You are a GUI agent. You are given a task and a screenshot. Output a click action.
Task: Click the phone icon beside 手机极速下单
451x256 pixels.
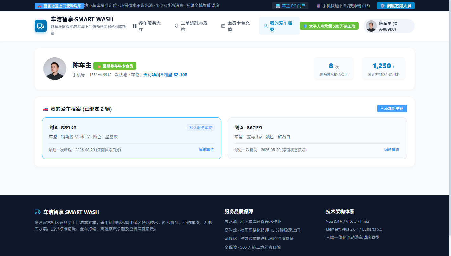click(318, 6)
